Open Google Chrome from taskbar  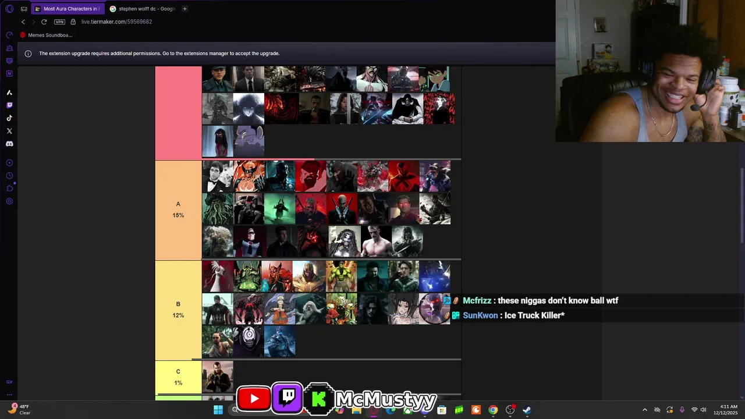493,410
